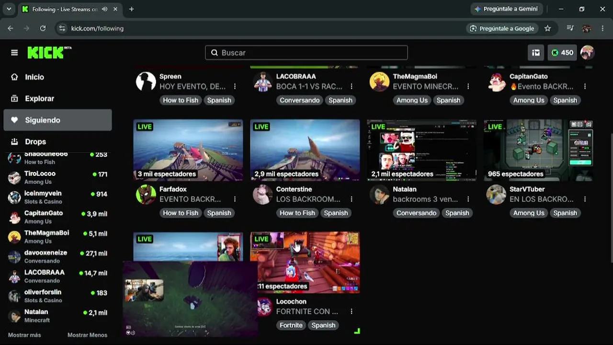Image resolution: width=613 pixels, height=345 pixels.
Task: Open options menu for Natalan stream card
Action: [468, 199]
